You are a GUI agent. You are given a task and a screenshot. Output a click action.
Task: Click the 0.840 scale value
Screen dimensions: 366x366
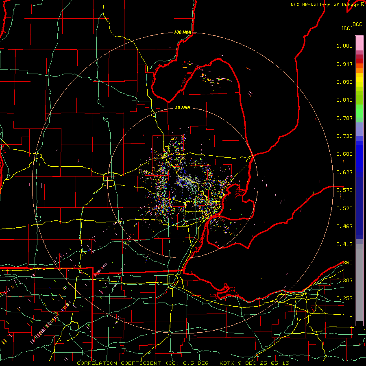(344, 100)
